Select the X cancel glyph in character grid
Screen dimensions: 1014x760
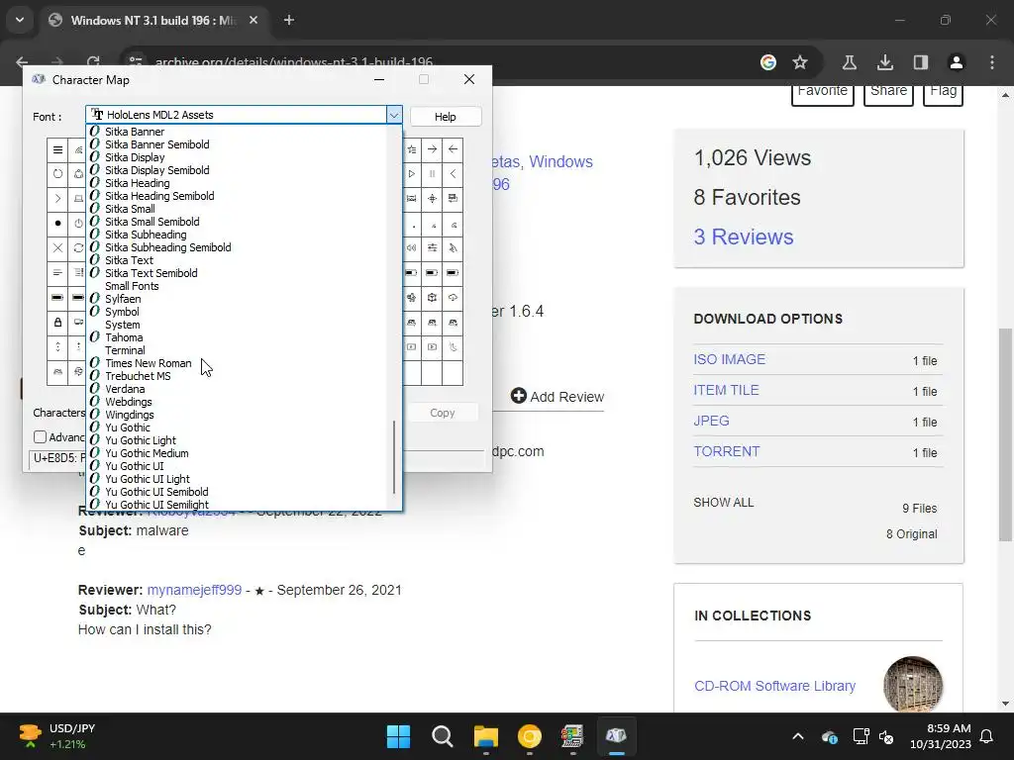[x=57, y=248]
